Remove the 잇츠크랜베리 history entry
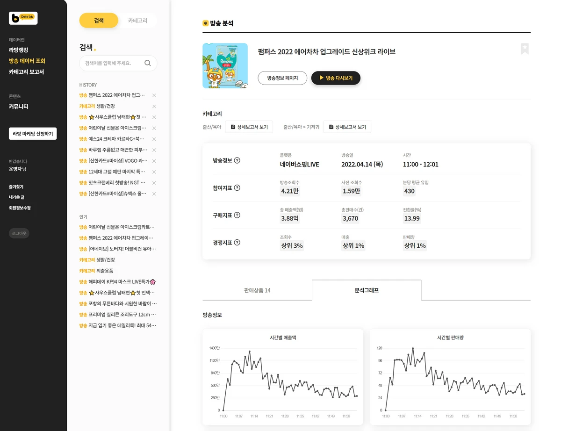Viewport: 561px width, 431px height. tap(154, 183)
